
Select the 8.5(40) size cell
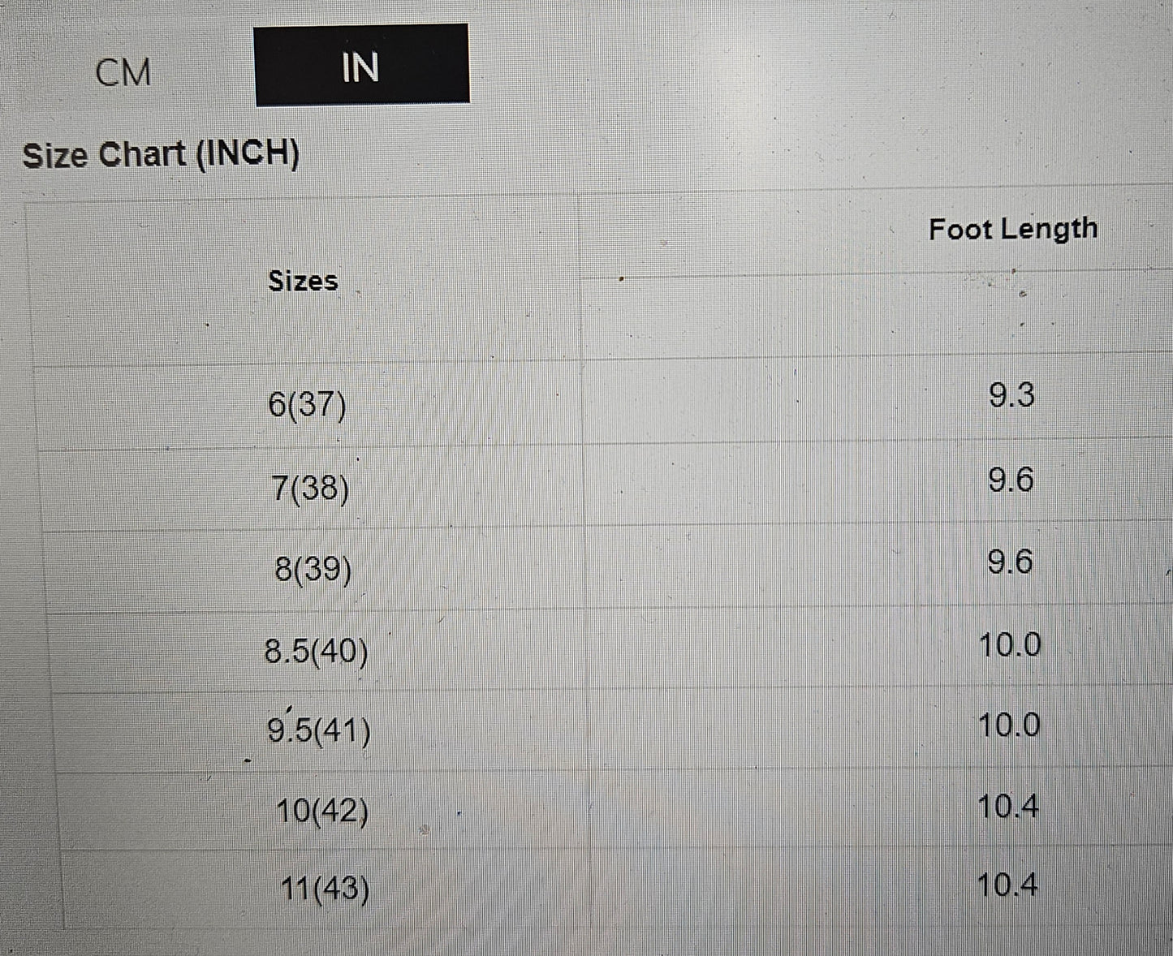click(316, 650)
